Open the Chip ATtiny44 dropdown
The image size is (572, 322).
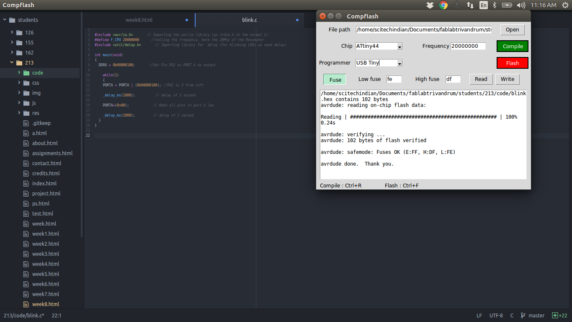(x=399, y=47)
